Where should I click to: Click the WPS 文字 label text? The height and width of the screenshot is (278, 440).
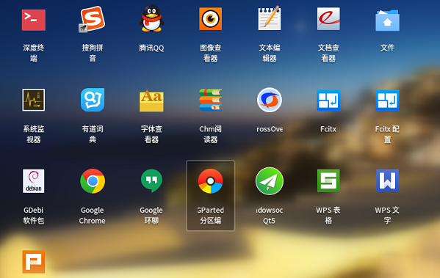tap(387, 215)
